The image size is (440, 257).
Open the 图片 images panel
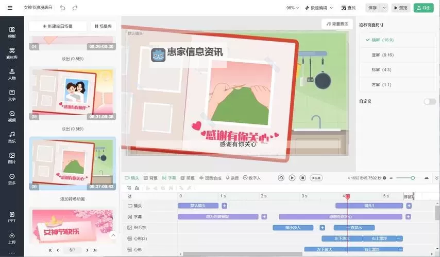click(x=12, y=158)
